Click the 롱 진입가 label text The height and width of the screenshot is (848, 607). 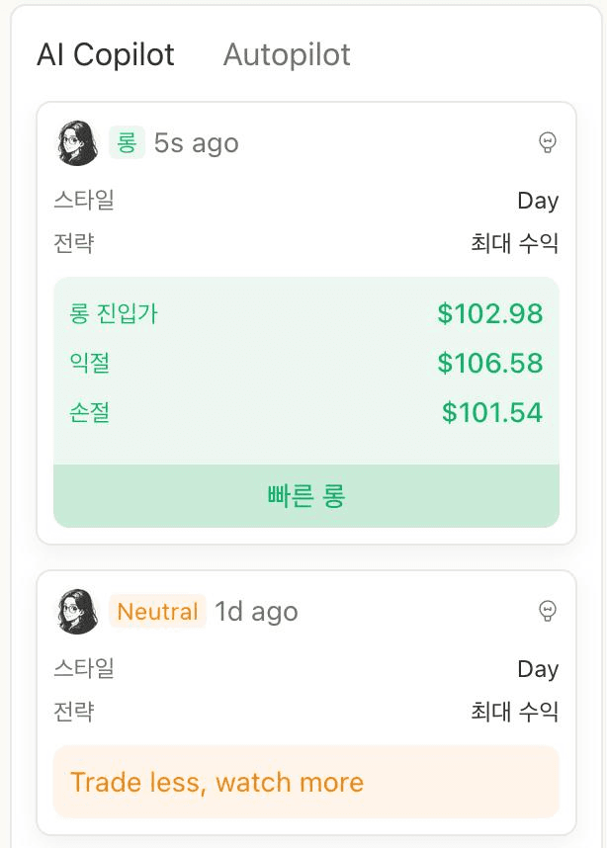[x=114, y=314]
